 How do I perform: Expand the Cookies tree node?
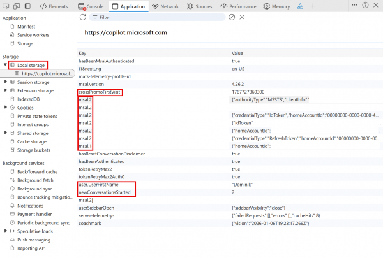coord(6,107)
